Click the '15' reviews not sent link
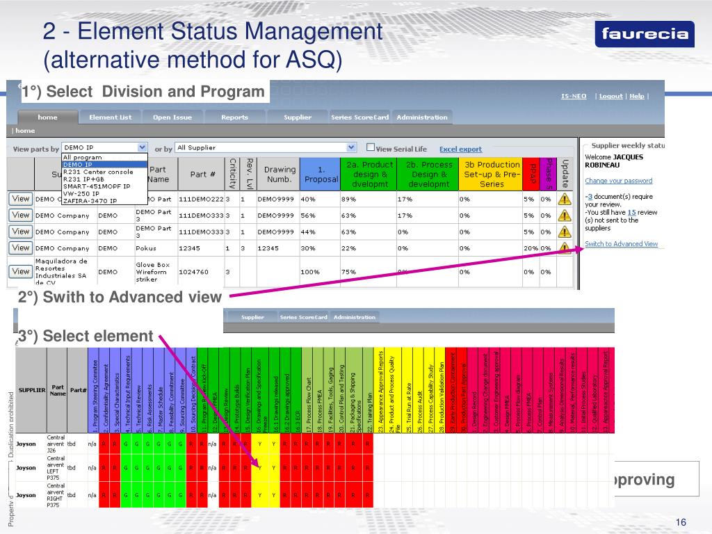Viewport: 712px width, 534px height. tap(631, 212)
